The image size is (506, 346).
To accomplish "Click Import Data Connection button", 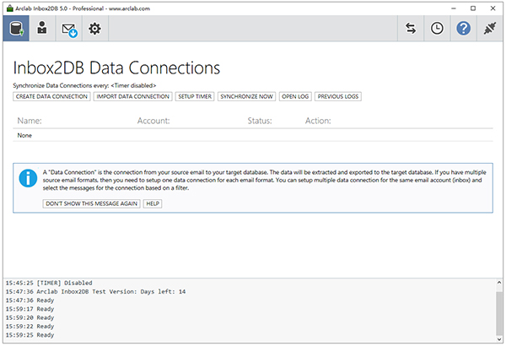I will pyautogui.click(x=133, y=96).
